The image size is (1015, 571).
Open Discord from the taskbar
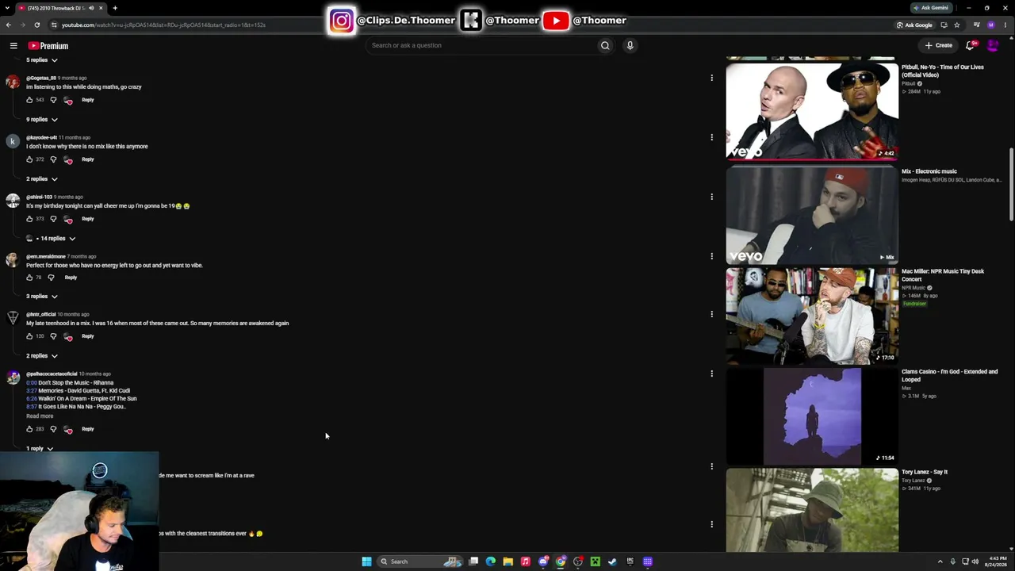543,561
